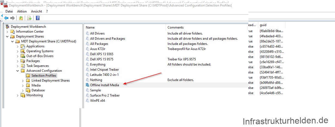Click the Nothing profile icon

point(87,80)
